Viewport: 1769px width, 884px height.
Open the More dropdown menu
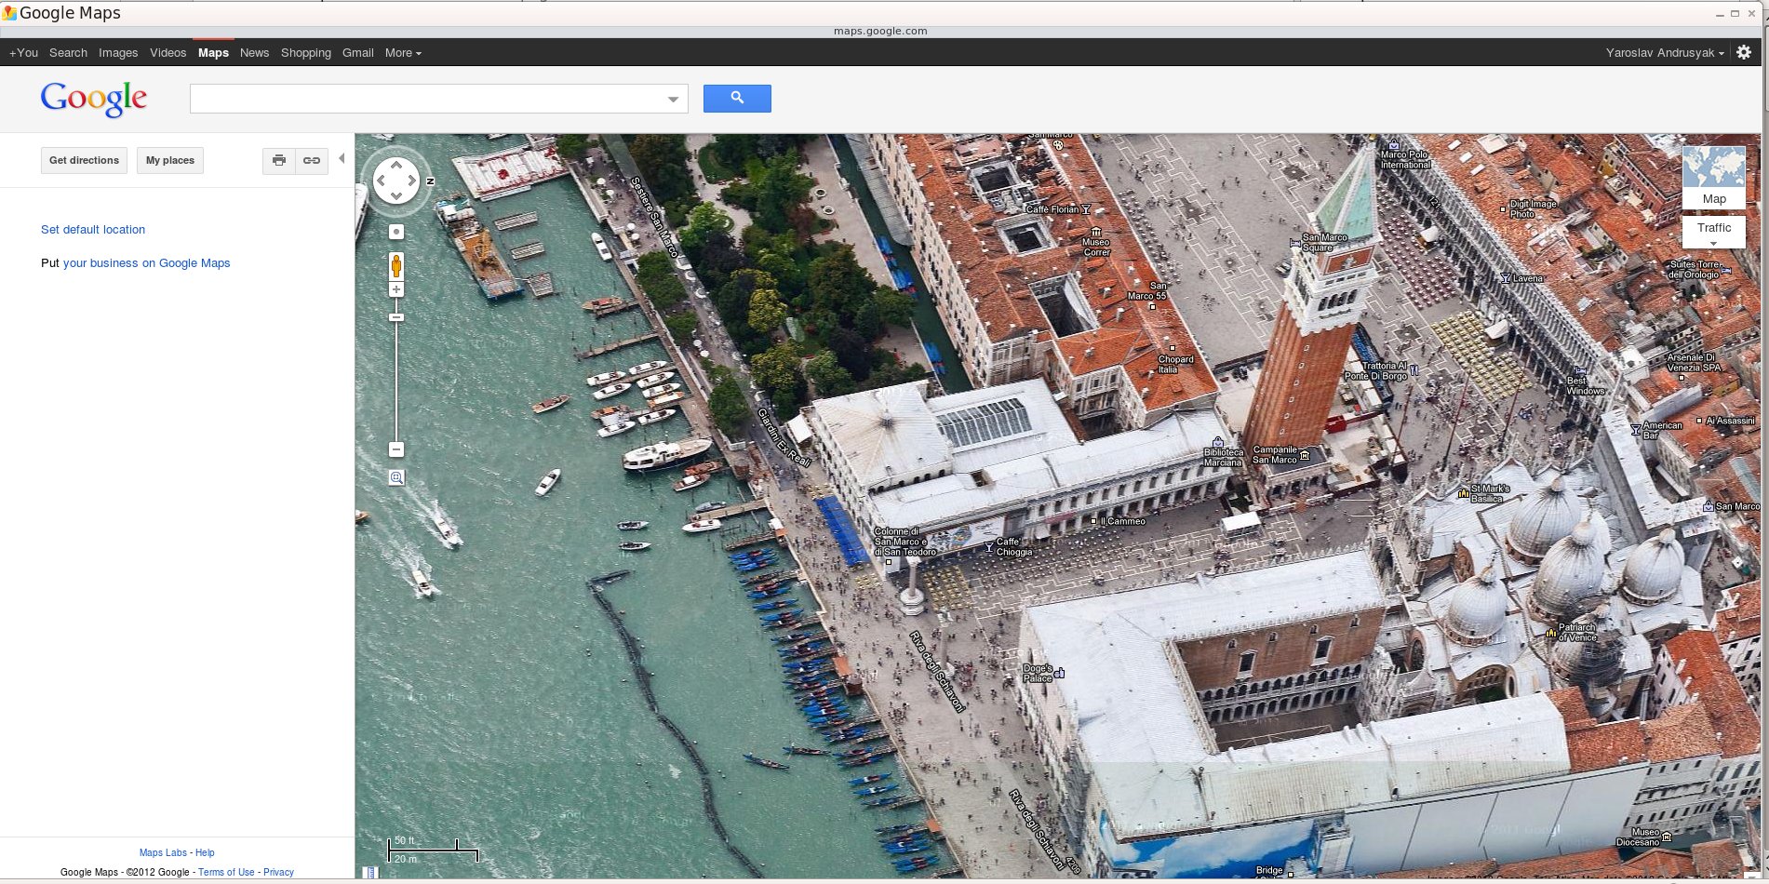[403, 53]
